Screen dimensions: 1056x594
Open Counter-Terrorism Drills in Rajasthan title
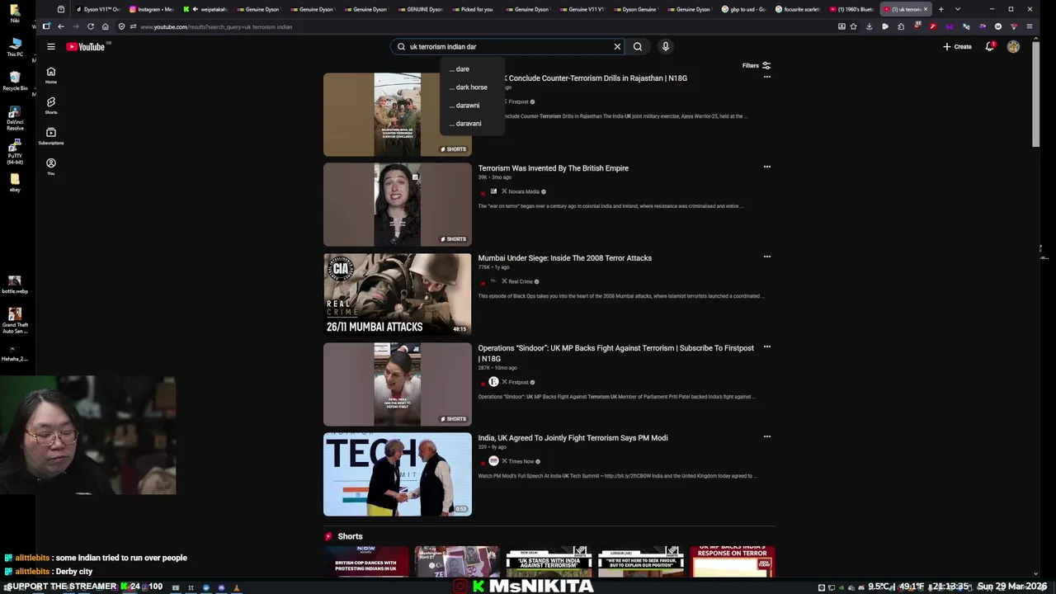point(597,78)
